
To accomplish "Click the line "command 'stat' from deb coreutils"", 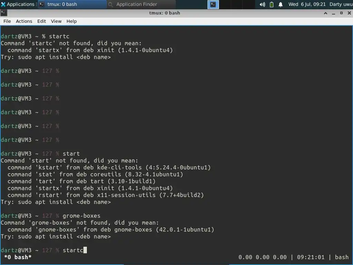I will point(95,174).
